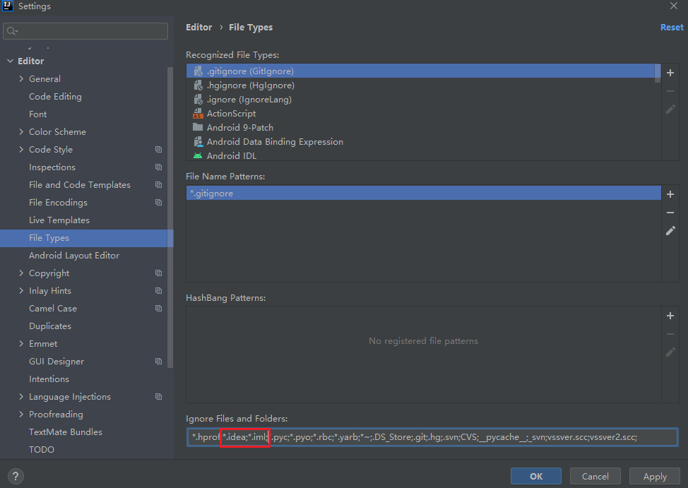Viewport: 688px width, 488px height.
Task: Open TODO settings
Action: (42, 449)
